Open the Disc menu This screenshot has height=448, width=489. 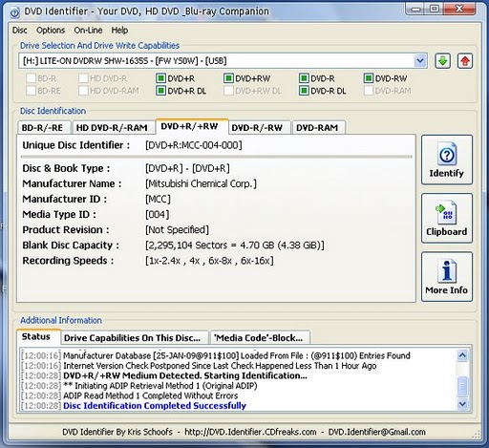[x=20, y=31]
